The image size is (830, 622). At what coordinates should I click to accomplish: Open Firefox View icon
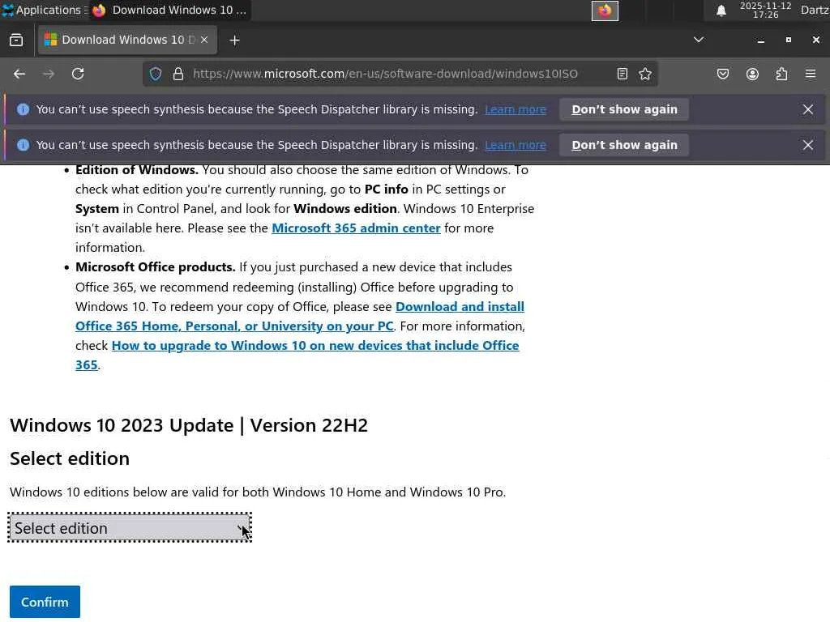[x=16, y=40]
